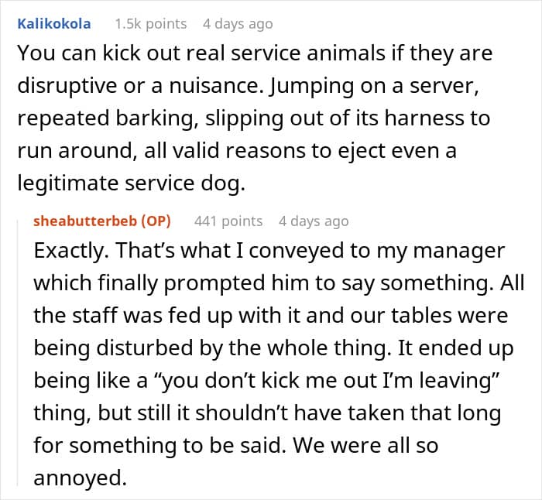Viewport: 542px width, 500px height.
Task: Visit sheabutterbeb's profile
Action: click(85, 221)
